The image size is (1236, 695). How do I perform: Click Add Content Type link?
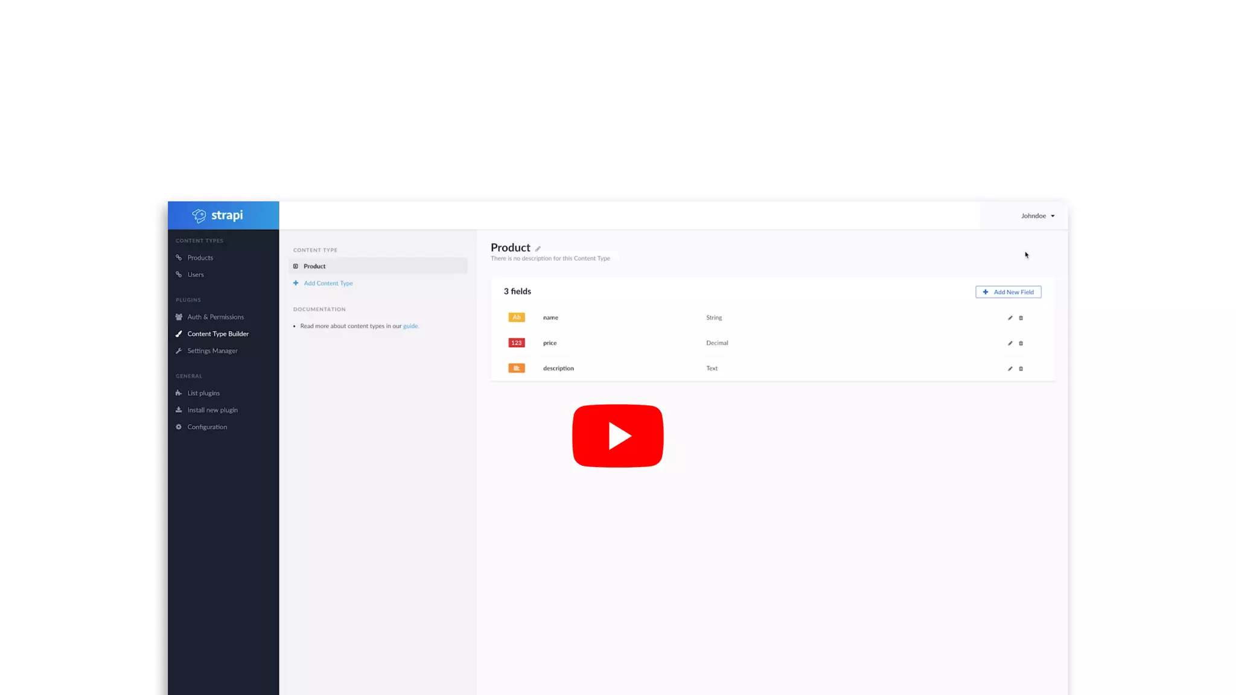(328, 283)
